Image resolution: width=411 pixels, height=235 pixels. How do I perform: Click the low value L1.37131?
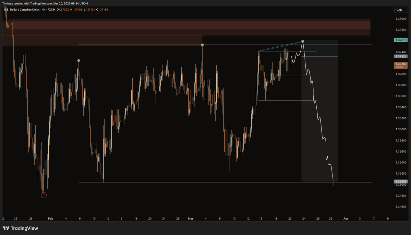(x=89, y=10)
